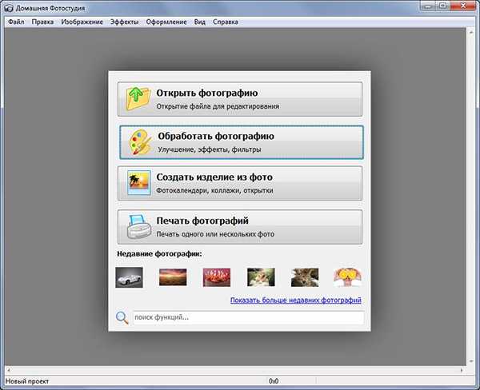Open the Файл menu
Screen dimensions: 480x390
15,22
